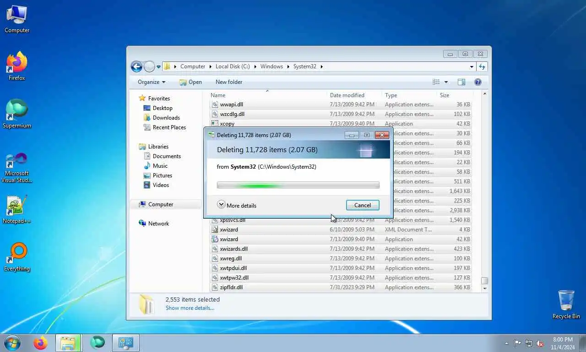Screen dimensions: 586x352
Task: Show hidden tray icons
Action: [x=506, y=343]
